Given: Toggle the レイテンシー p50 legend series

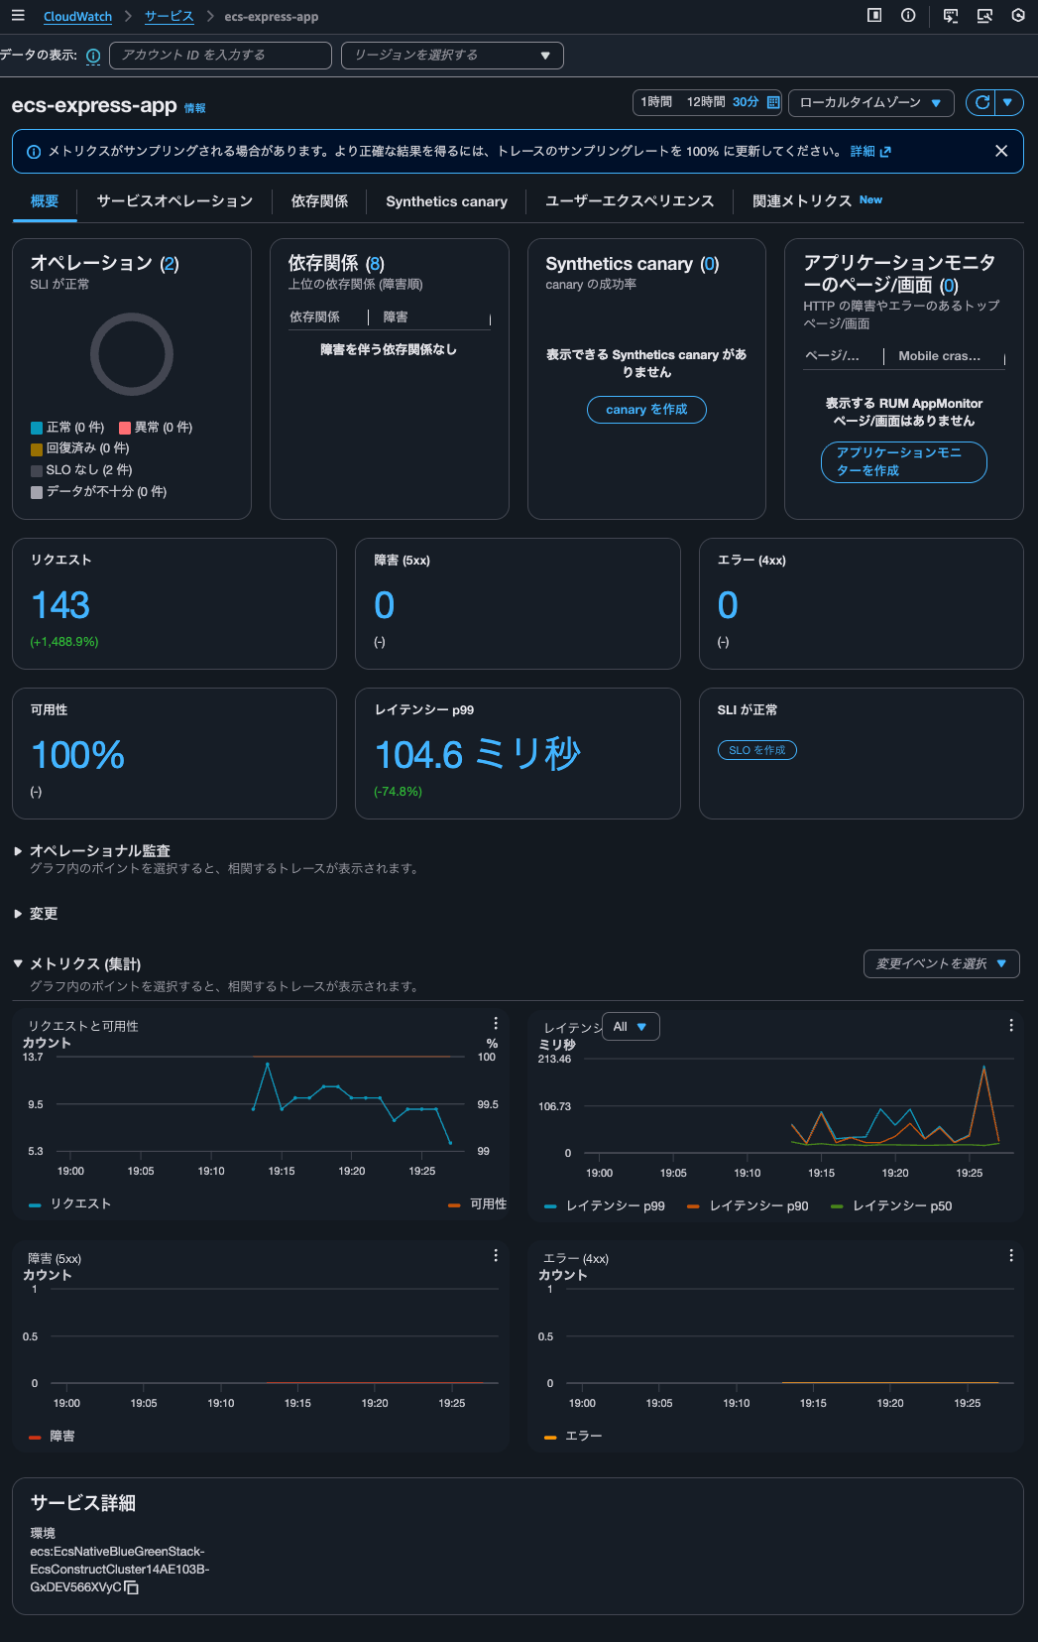Looking at the screenshot, I should [x=891, y=1205].
